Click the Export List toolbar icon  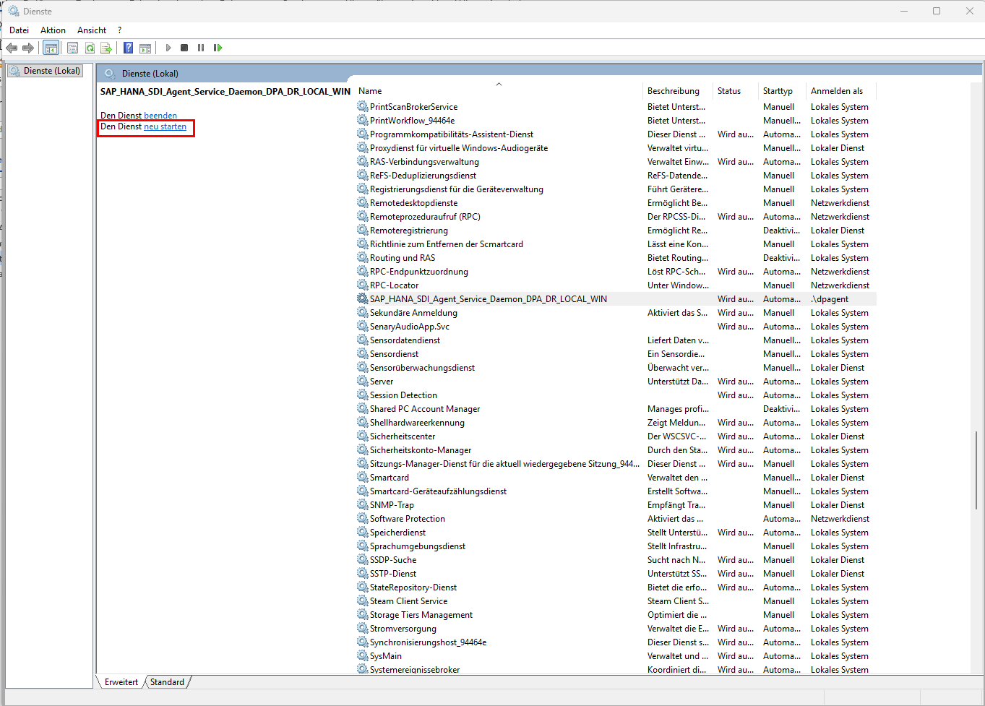(106, 48)
